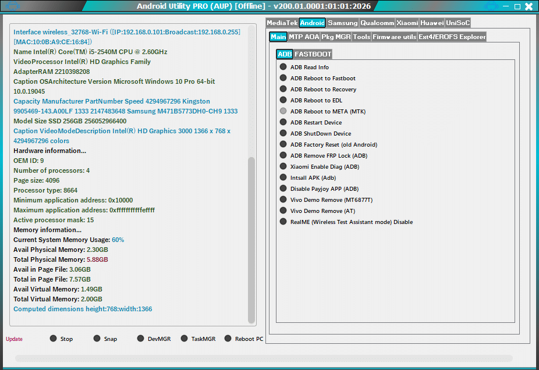
Task: Select the ADB Read Info option
Action: coord(283,67)
